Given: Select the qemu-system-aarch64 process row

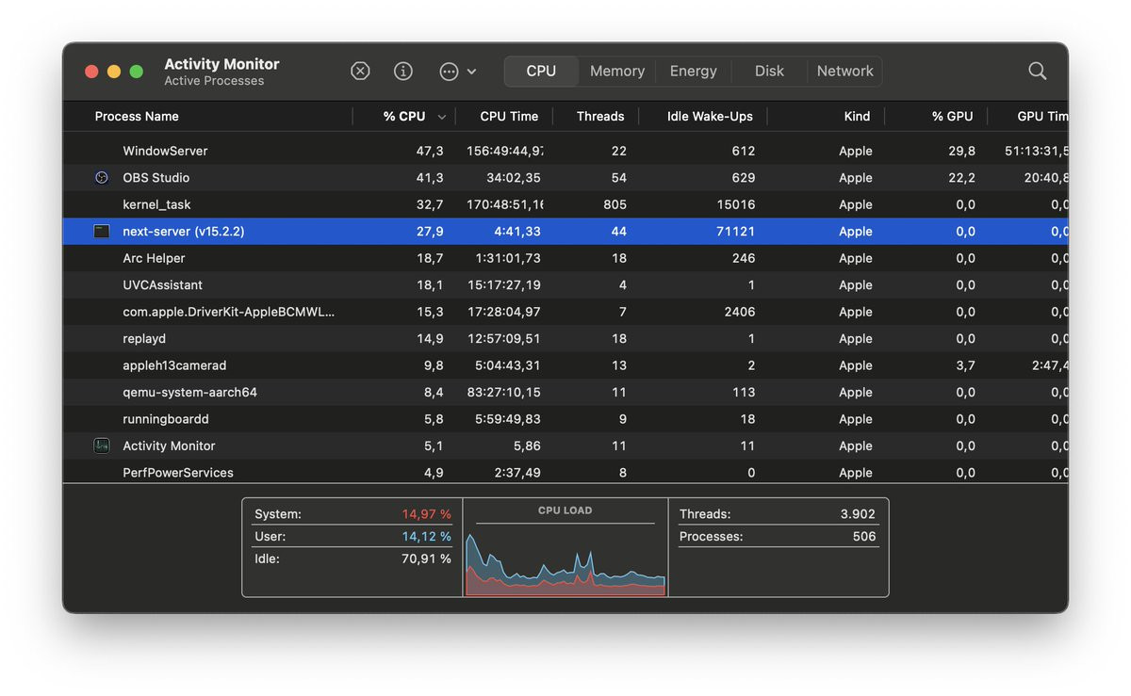Looking at the screenshot, I should coord(565,392).
